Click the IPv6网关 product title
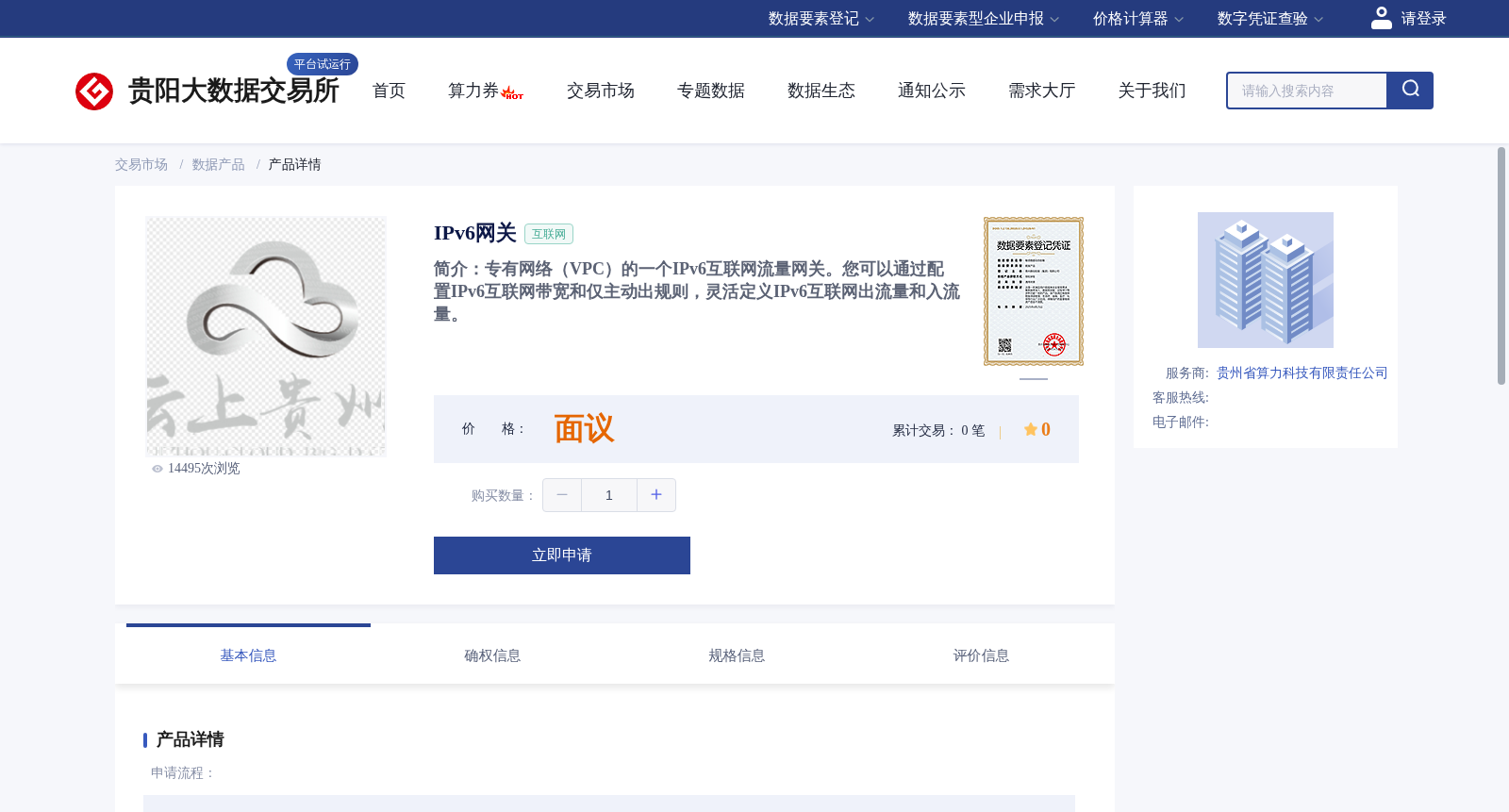The height and width of the screenshot is (812, 1509). click(x=475, y=233)
